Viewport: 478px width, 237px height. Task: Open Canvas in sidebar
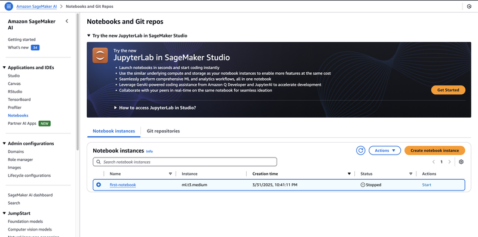[14, 84]
